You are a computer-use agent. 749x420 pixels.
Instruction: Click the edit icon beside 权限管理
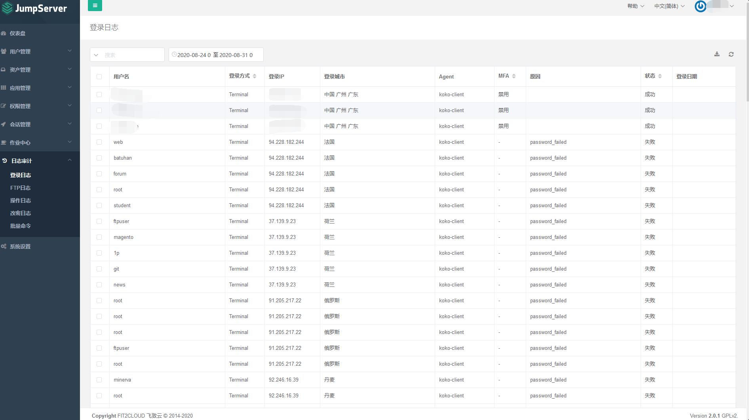pos(4,106)
